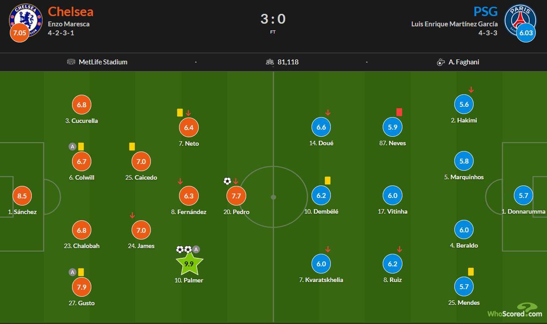Open player 7. Kvaratskhelia's name label
The width and height of the screenshot is (547, 324).
point(321,280)
